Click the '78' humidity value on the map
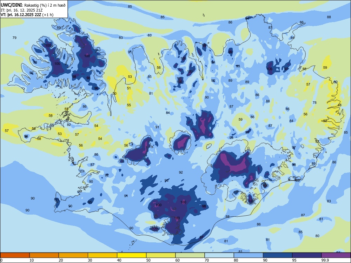 [314, 102]
